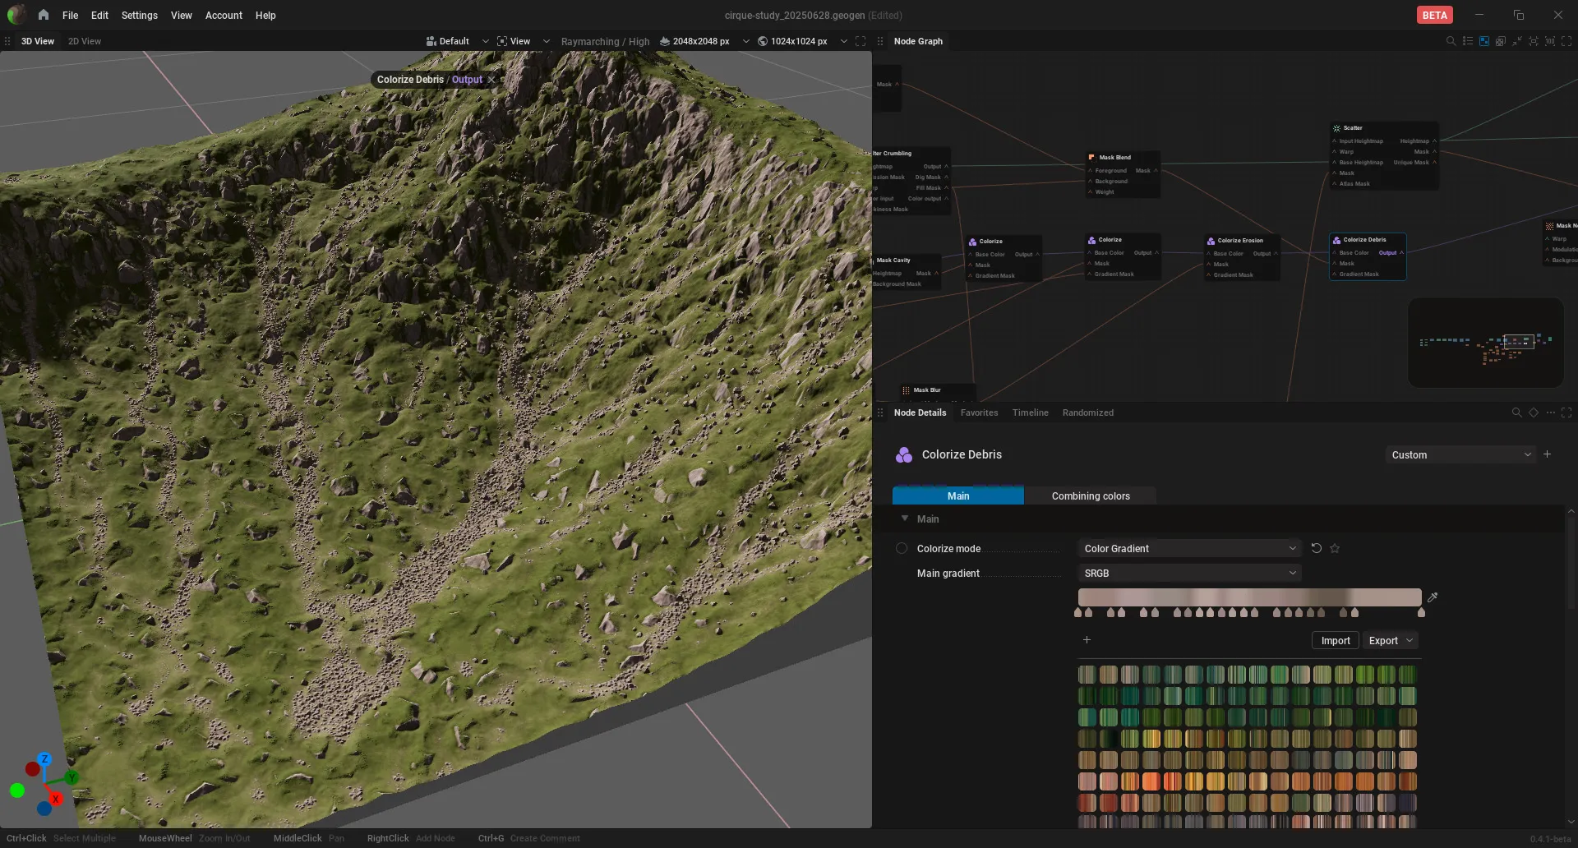Pick a color with the gradient eyedropper
This screenshot has height=848, width=1578.
(x=1433, y=597)
